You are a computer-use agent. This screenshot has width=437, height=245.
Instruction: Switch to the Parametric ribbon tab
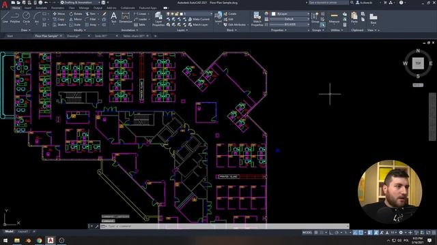pos(57,8)
